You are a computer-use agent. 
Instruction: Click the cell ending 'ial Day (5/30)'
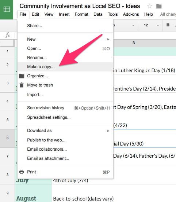point(145,138)
